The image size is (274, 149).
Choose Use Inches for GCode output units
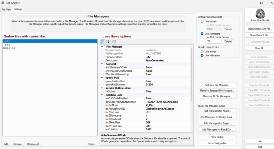pyautogui.click(x=202, y=52)
